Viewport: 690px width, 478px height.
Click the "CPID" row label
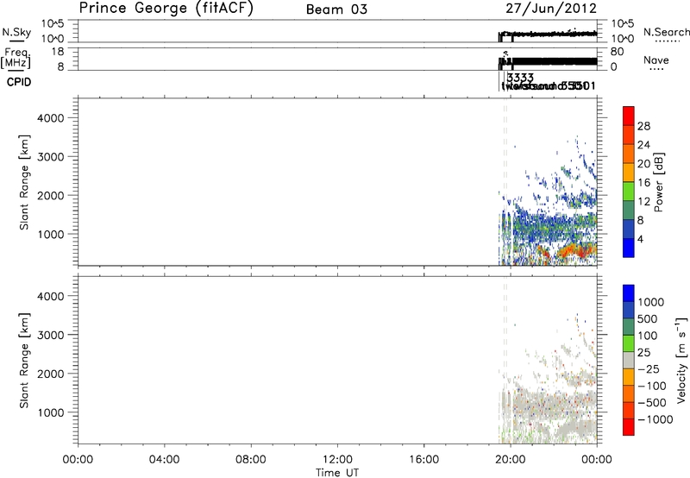[x=19, y=82]
